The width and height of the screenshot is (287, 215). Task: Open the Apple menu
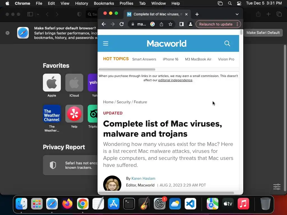[x=7, y=3]
